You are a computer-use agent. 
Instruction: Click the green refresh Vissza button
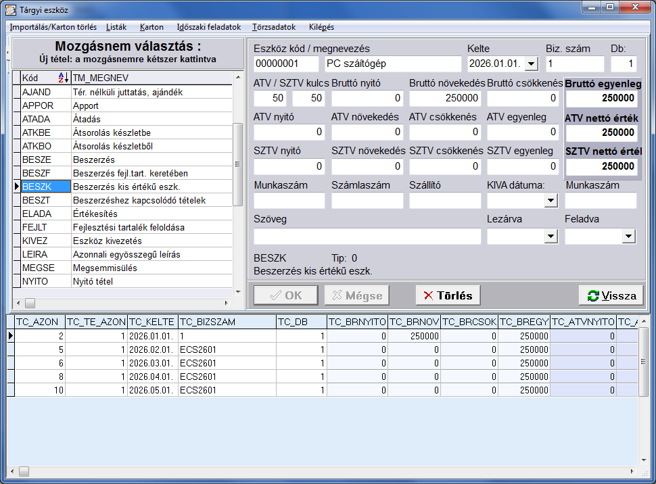[611, 295]
